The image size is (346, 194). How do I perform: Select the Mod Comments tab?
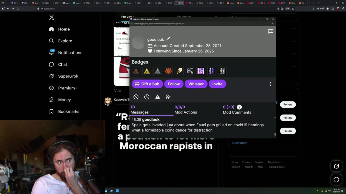click(237, 110)
